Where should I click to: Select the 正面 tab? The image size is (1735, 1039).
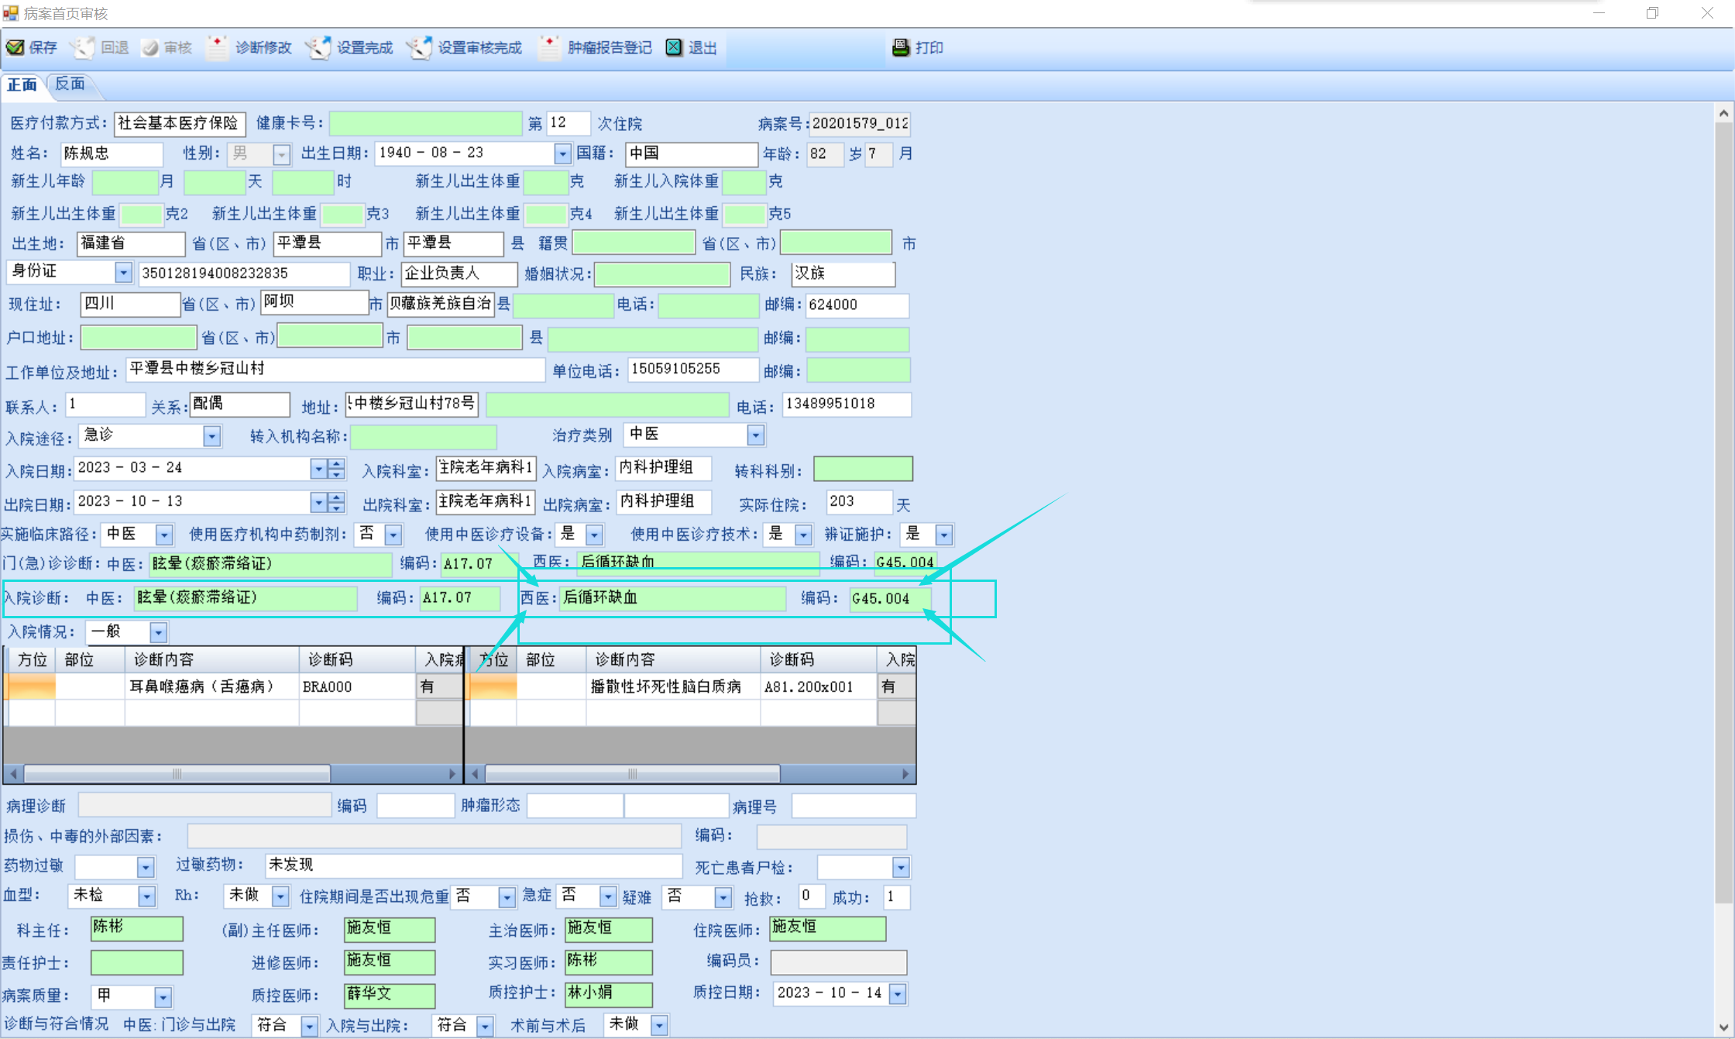click(x=22, y=84)
